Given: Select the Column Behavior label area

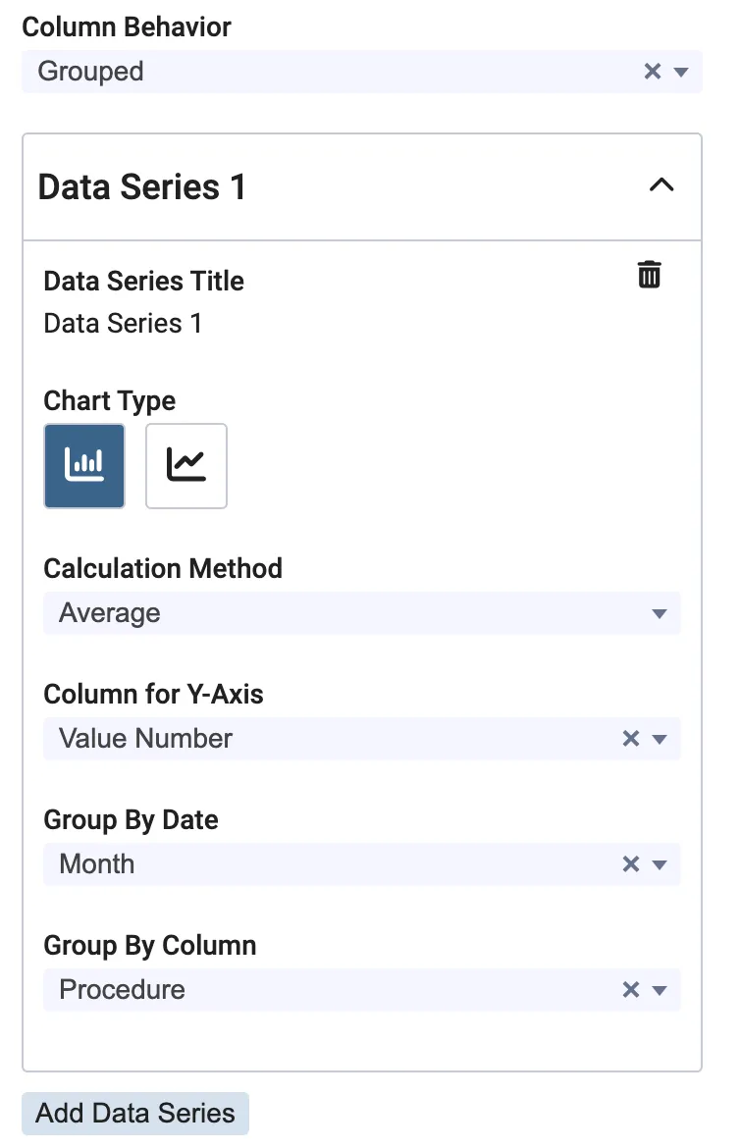Looking at the screenshot, I should (126, 26).
